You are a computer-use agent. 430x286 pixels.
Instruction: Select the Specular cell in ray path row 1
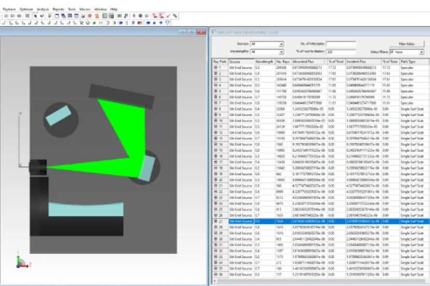414,68
